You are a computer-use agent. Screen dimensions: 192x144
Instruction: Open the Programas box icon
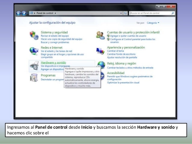pos(34,78)
